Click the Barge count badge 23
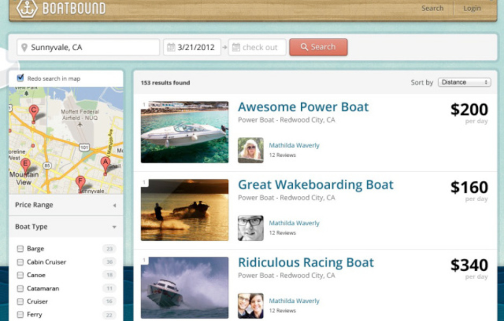Viewport: 504px width, 321px height. click(x=109, y=249)
